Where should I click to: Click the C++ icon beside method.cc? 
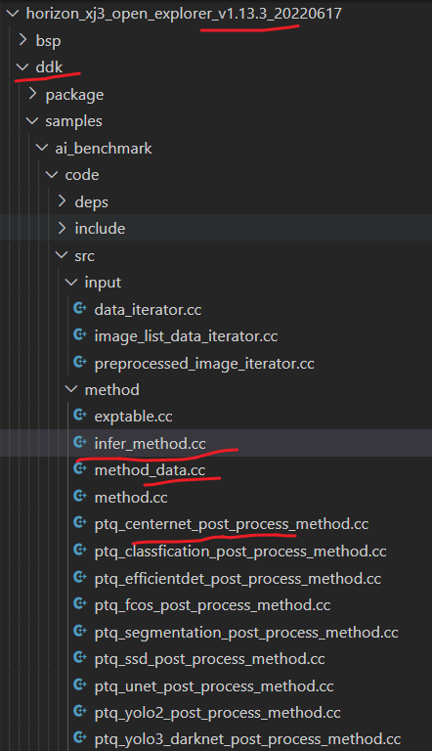coord(80,496)
